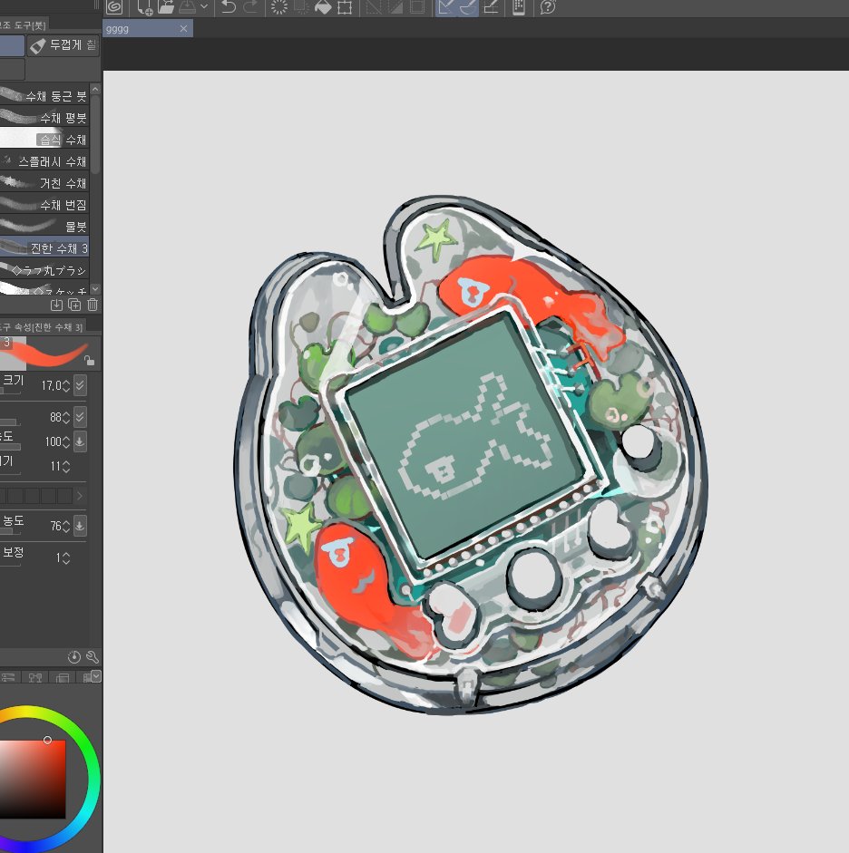Click Invert Selected Area icon
849x853 pixels.
(x=395, y=7)
